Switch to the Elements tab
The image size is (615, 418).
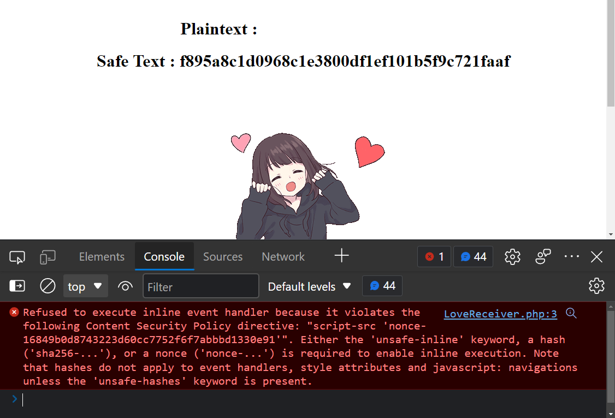click(102, 256)
